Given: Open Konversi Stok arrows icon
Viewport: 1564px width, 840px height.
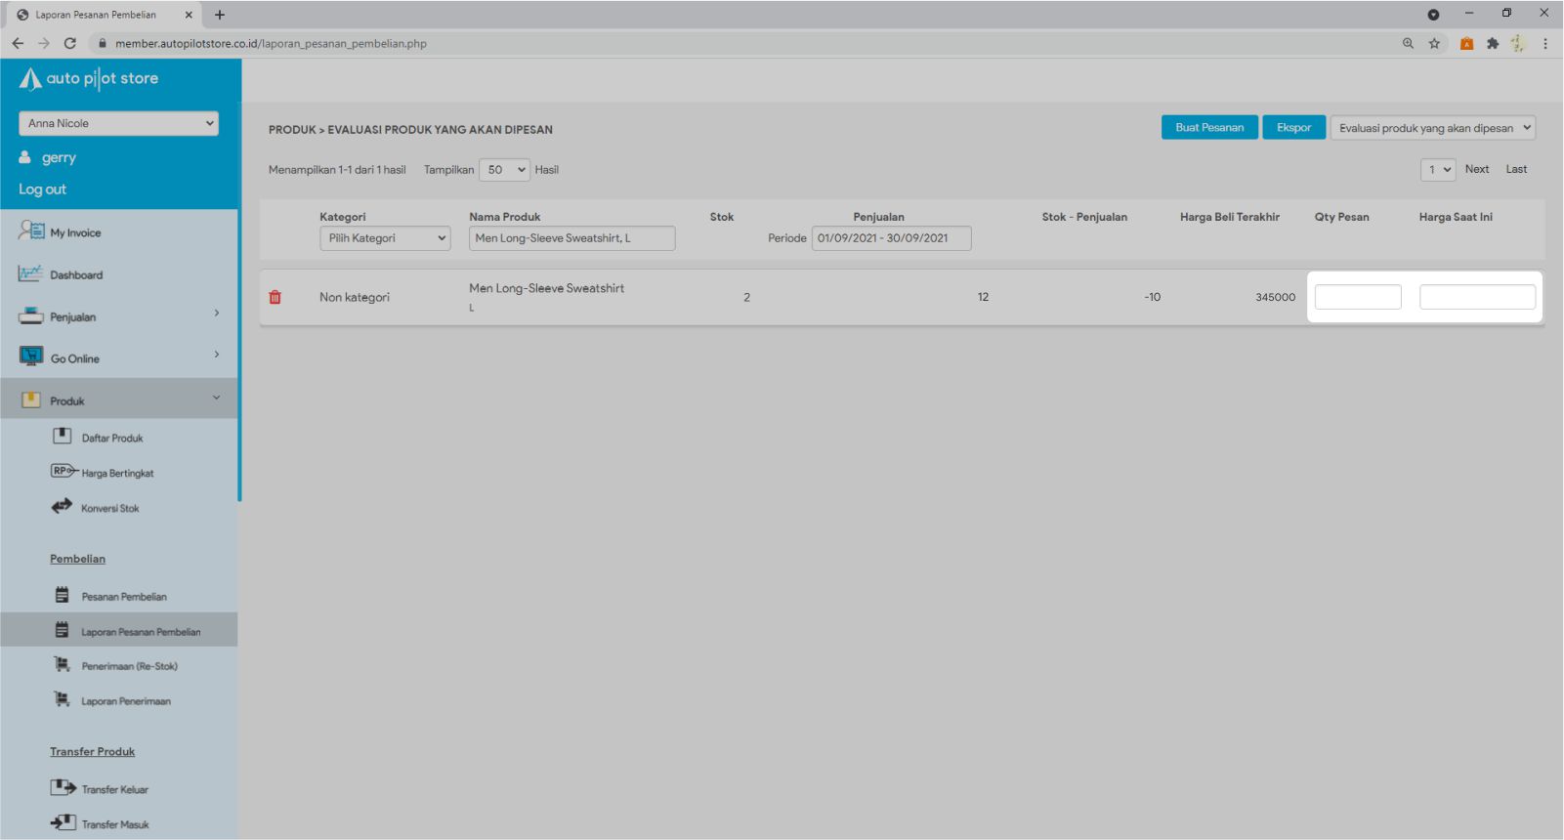Looking at the screenshot, I should tap(62, 506).
